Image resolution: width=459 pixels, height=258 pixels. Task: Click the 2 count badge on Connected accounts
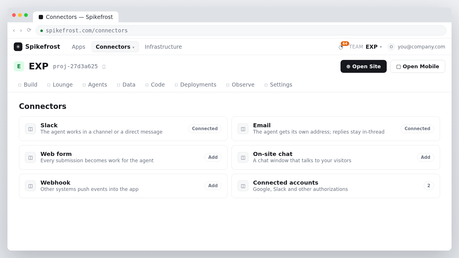pyautogui.click(x=429, y=186)
